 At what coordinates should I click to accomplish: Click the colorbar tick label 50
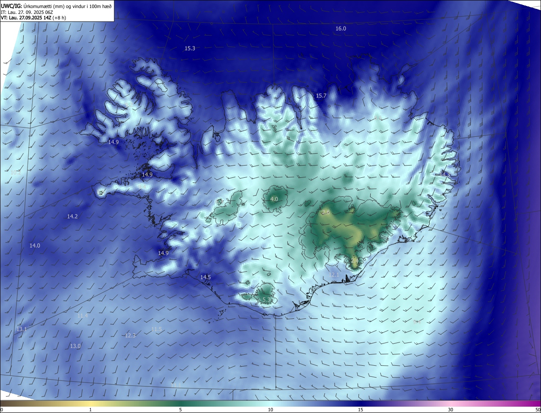coord(538,410)
